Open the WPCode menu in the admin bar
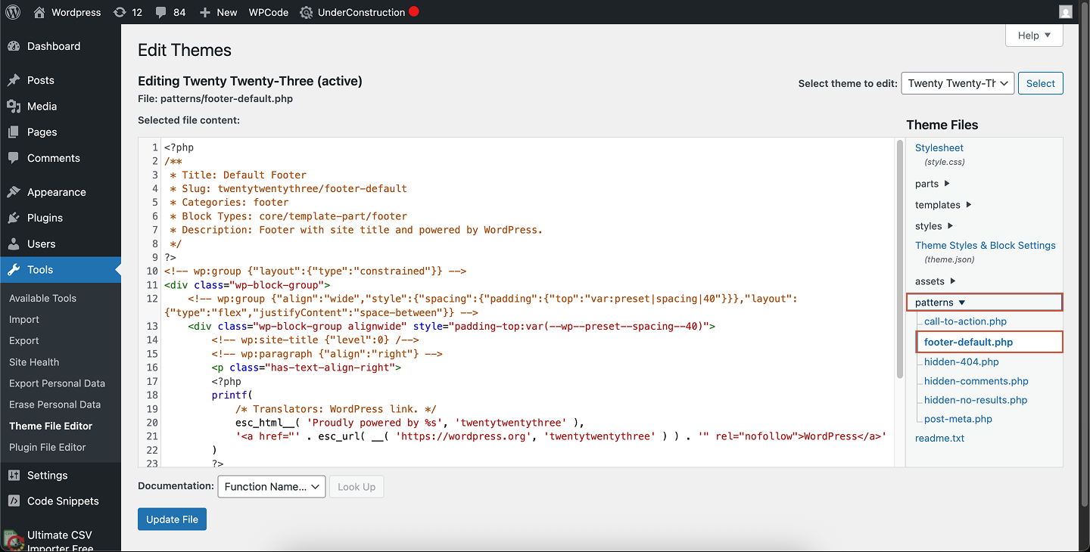Viewport: 1090px width, 552px height. click(x=268, y=11)
